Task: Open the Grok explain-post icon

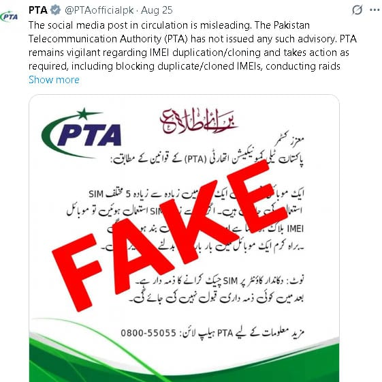Action: [357, 10]
